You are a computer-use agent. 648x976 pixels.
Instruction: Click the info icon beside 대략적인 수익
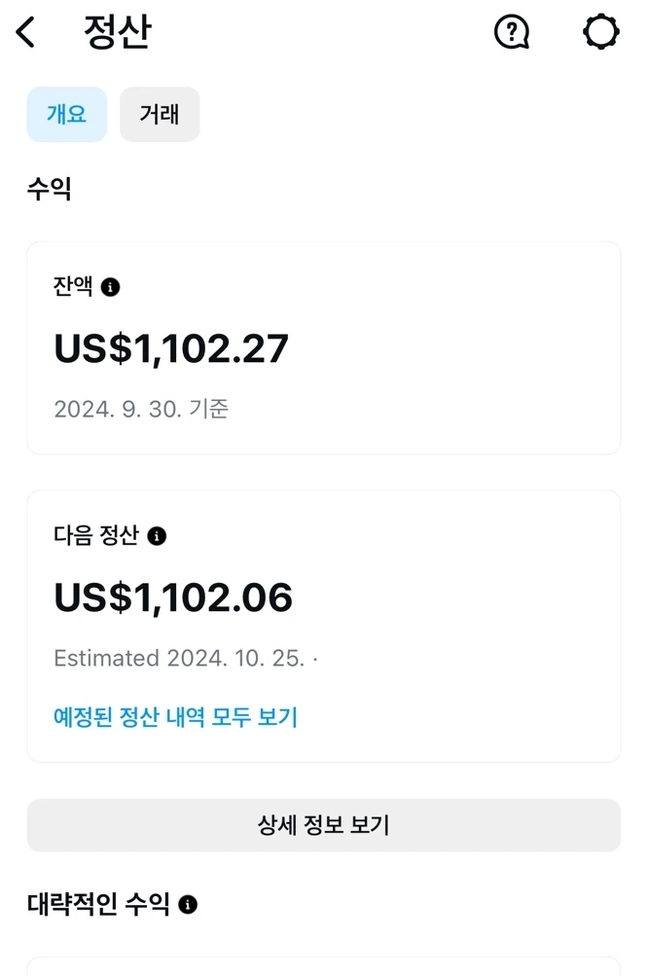pyautogui.click(x=191, y=904)
